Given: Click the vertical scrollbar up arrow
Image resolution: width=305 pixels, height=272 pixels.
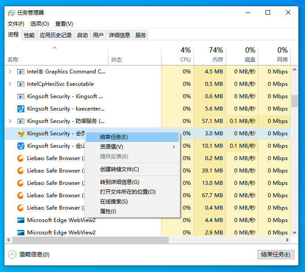Looking at the screenshot, I should pos(294,69).
